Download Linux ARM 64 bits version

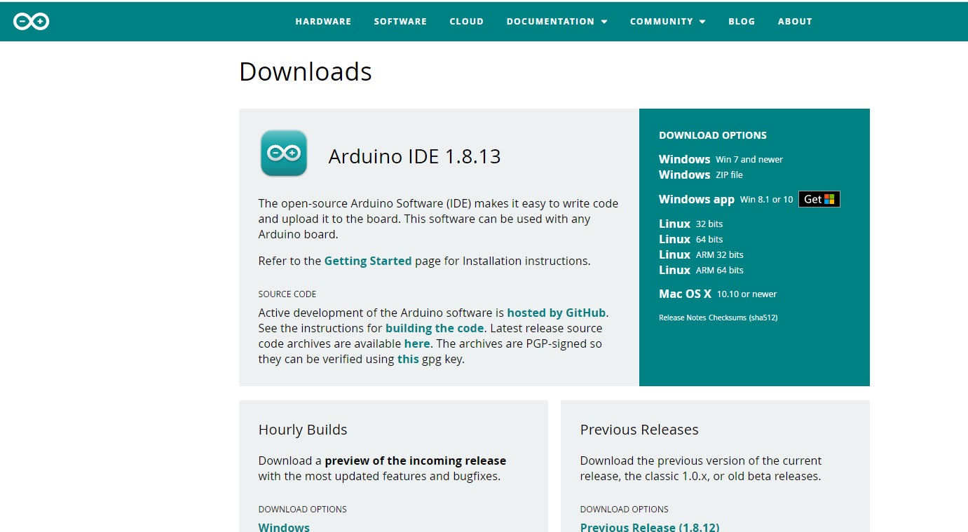pos(701,270)
